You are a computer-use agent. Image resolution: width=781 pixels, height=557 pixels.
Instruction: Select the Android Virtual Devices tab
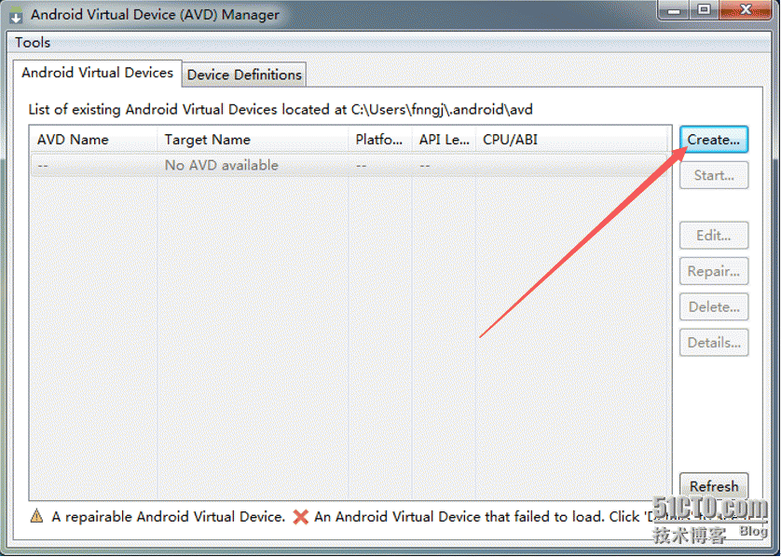98,74
